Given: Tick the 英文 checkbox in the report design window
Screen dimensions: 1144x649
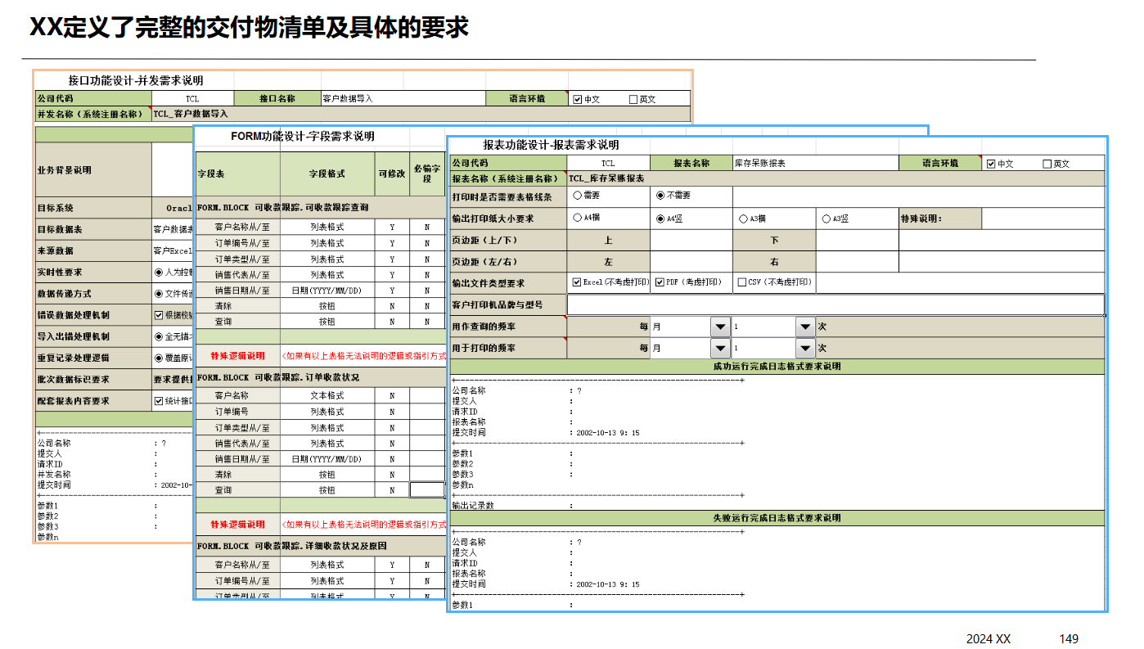Looking at the screenshot, I should tap(1047, 164).
